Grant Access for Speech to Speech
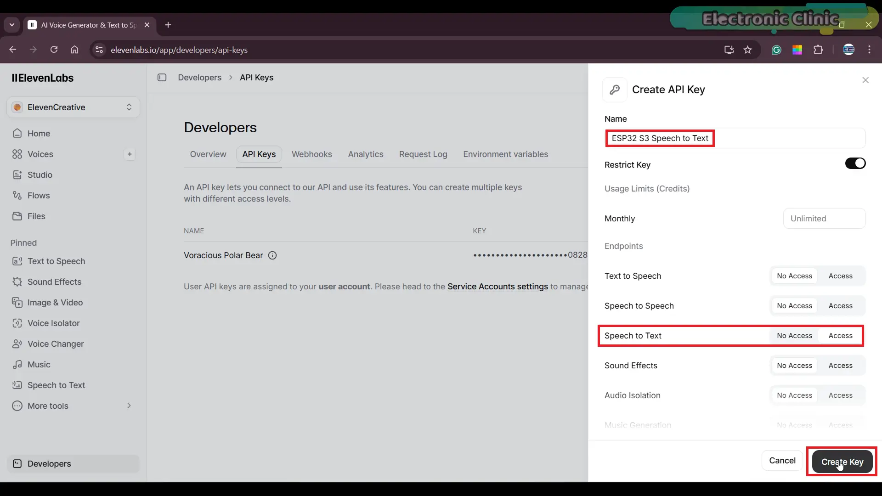The image size is (882, 496). pos(841,306)
